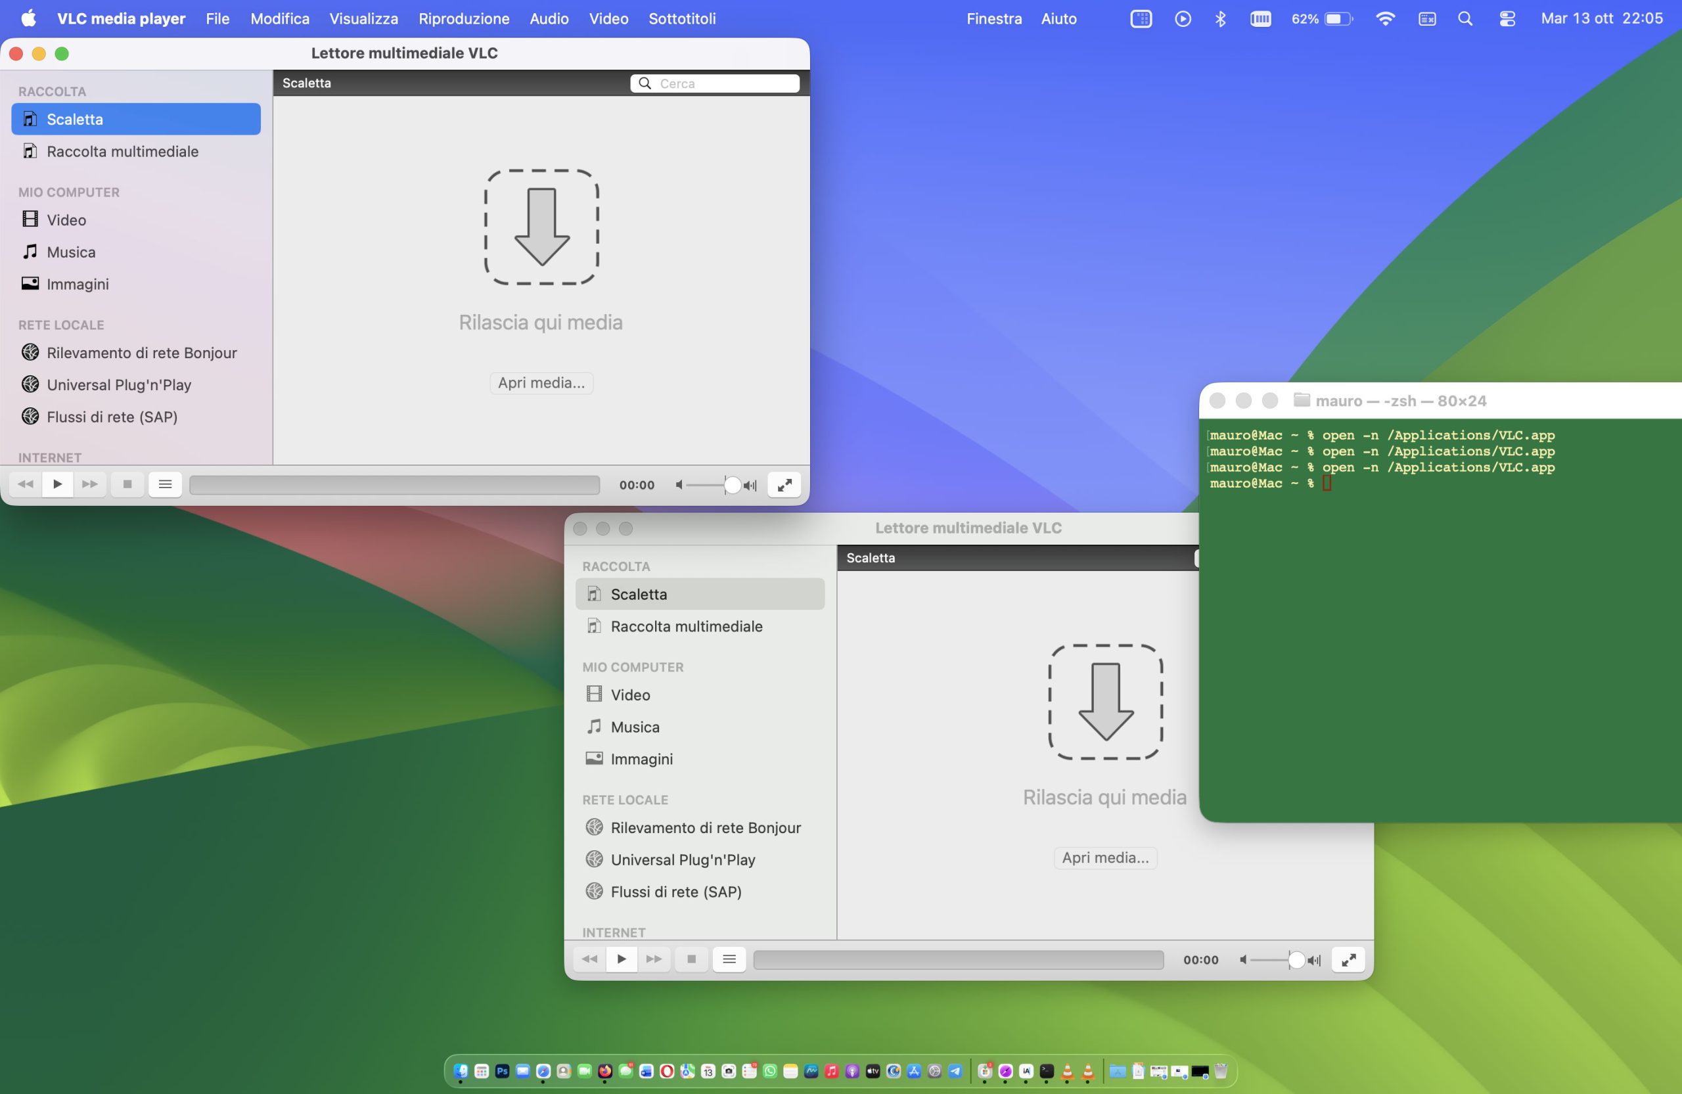The height and width of the screenshot is (1094, 1682).
Task: Enter fullscreen in the lower VLC window
Action: click(x=1348, y=960)
